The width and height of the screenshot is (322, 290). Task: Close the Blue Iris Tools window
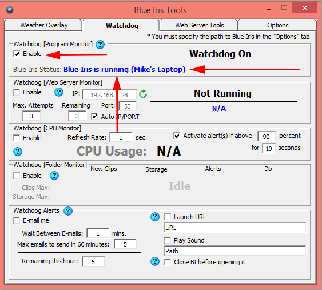tap(305, 8)
